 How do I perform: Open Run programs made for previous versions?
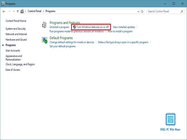77,31
